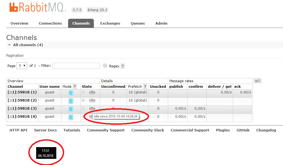The image size is (283, 165).
Task: Click guest user for channel (4)
Action: click(x=50, y=117)
